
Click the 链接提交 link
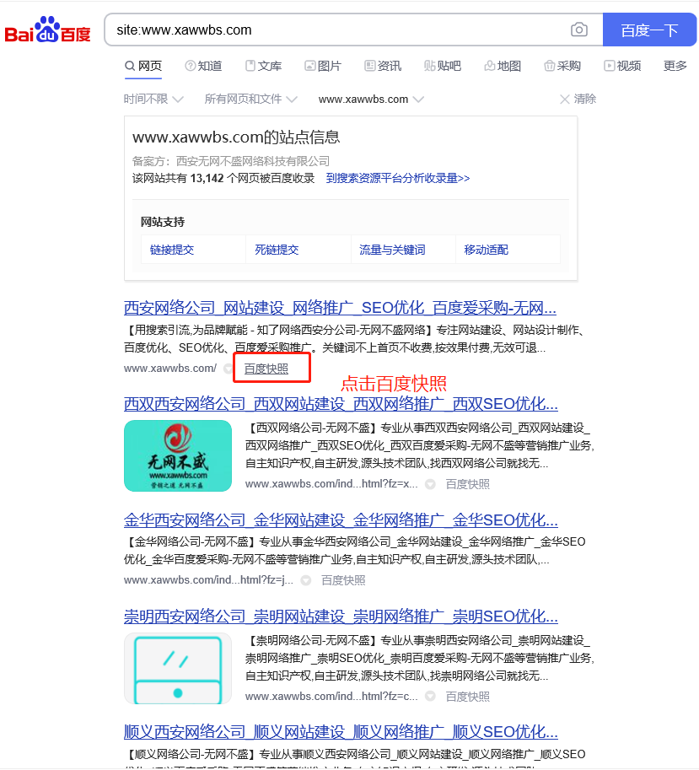(x=172, y=250)
